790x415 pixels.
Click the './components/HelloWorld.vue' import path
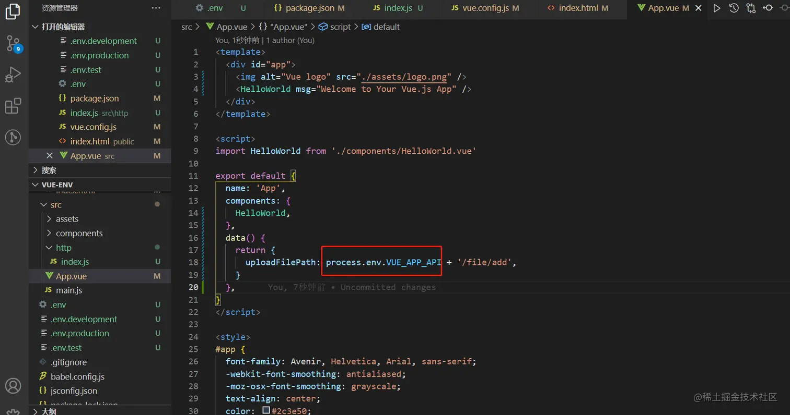[x=404, y=151]
